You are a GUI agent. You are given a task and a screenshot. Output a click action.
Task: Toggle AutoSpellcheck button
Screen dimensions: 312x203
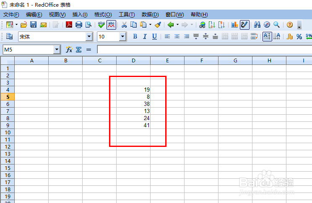[111, 25]
